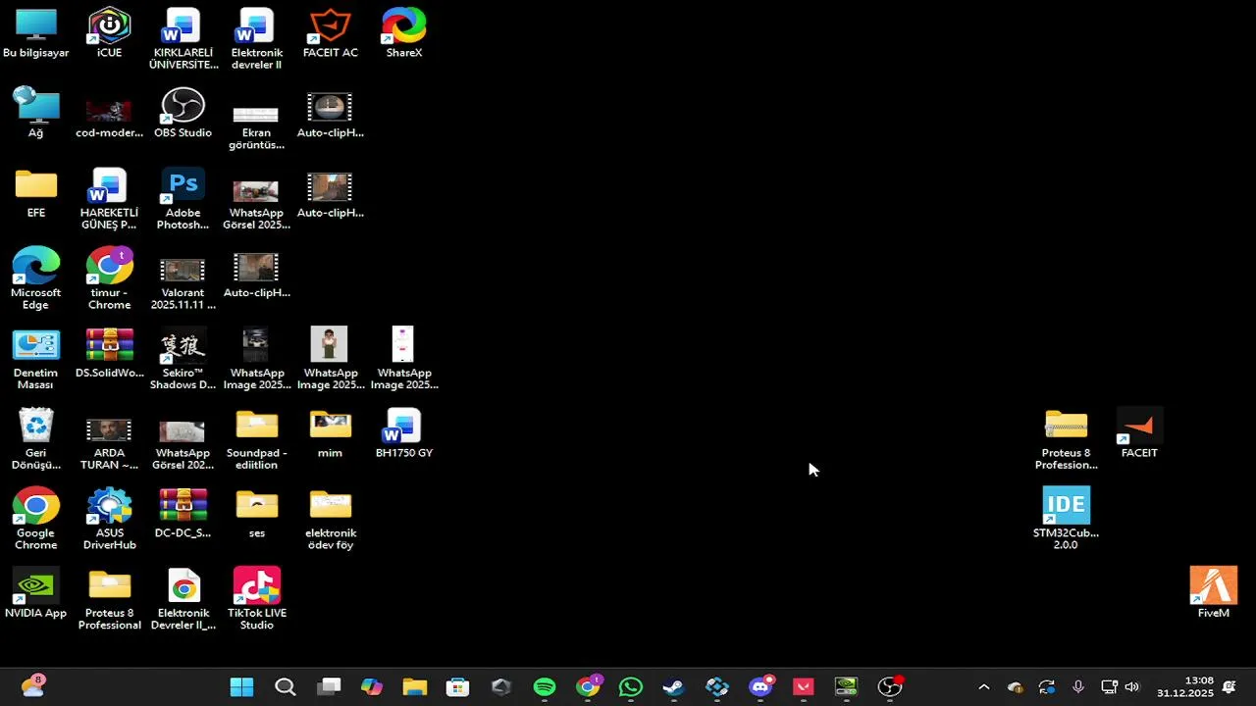Expand hidden system tray icons

pos(984,687)
